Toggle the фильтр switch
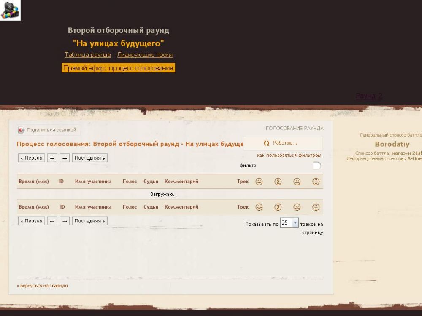422x316 pixels. [316, 166]
